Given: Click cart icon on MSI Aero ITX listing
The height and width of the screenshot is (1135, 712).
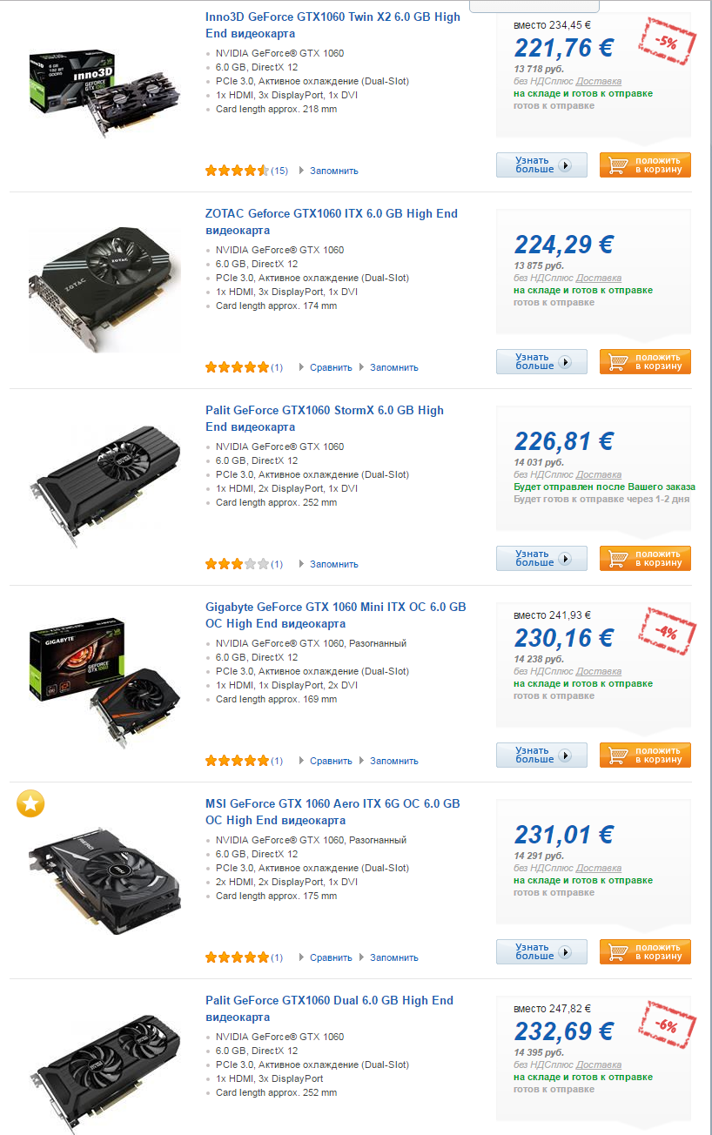Looking at the screenshot, I should click(x=618, y=952).
